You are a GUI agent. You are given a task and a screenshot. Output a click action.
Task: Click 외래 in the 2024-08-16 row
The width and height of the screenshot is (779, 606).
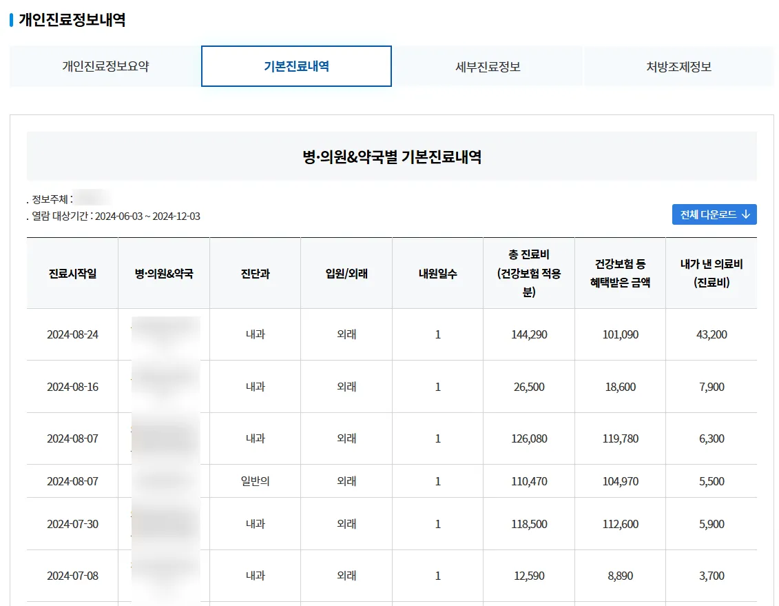tap(346, 386)
